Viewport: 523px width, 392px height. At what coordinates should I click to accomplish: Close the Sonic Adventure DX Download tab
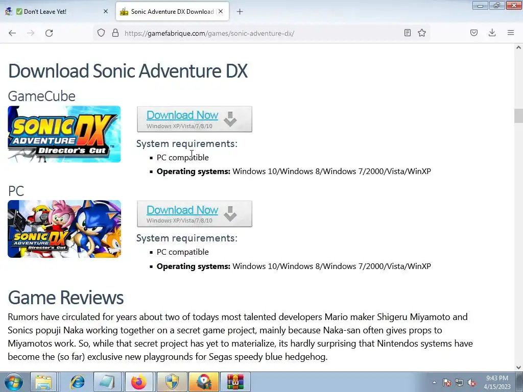[x=221, y=11]
